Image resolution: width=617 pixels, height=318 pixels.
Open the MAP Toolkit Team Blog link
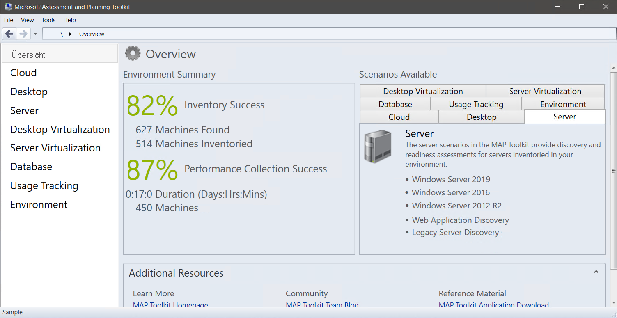point(322,305)
